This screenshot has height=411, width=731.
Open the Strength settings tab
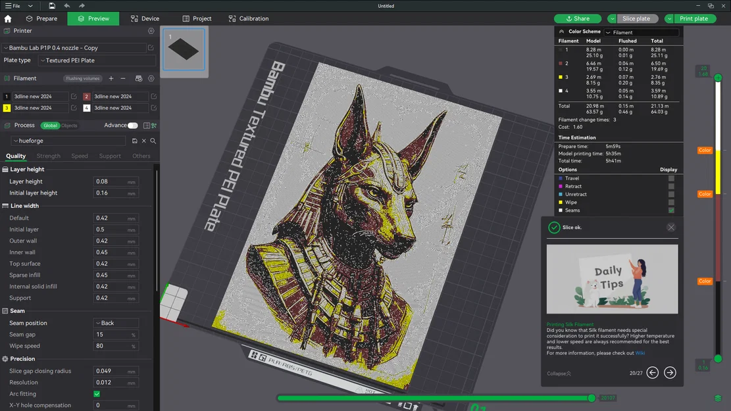(x=49, y=156)
